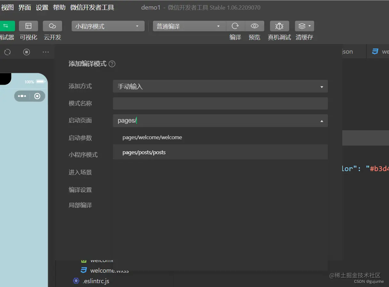Select pages/posts/posts from the list

click(x=220, y=152)
